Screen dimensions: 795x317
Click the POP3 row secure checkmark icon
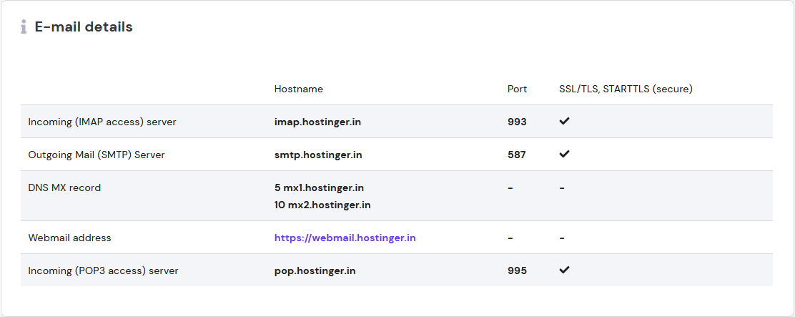tap(564, 270)
